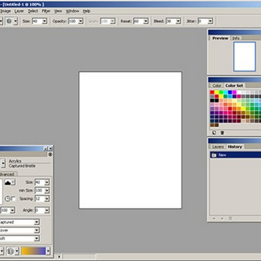Click the document thumbnail in Preview panel
261x261 pixels.
[244, 56]
